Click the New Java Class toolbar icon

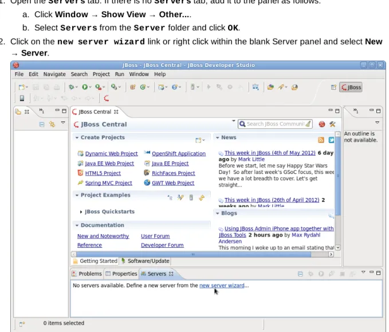tap(143, 87)
